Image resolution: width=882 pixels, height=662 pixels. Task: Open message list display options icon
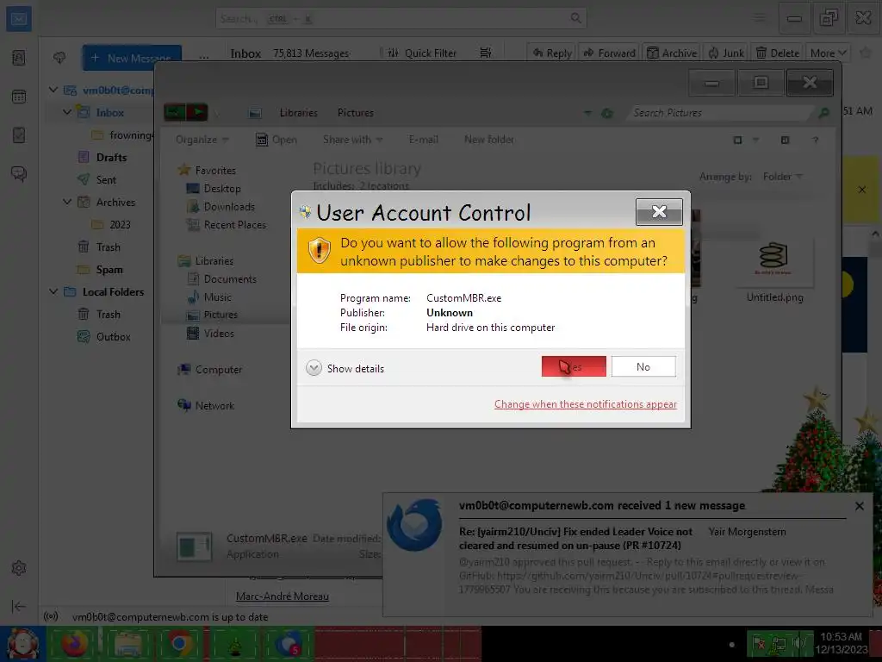(486, 53)
